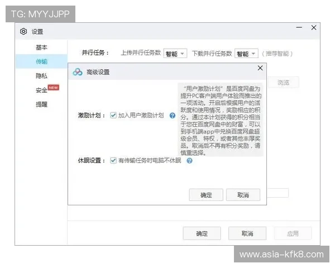Screen dimensions: 335x268
Task: Click the 休眠设置 label
Action: [x=92, y=160]
